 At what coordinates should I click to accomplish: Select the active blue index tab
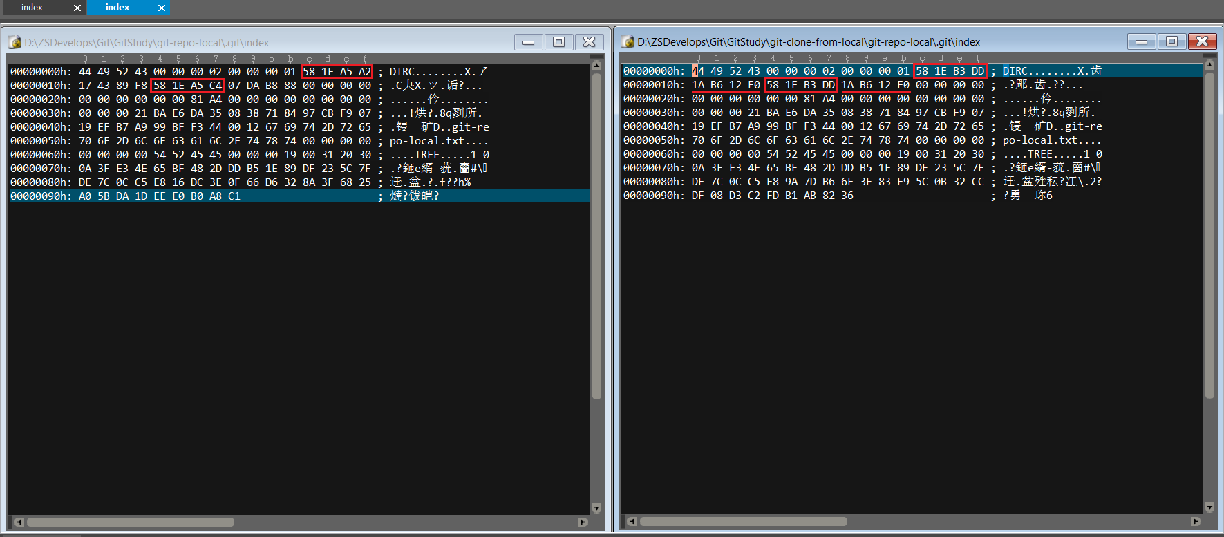click(117, 8)
